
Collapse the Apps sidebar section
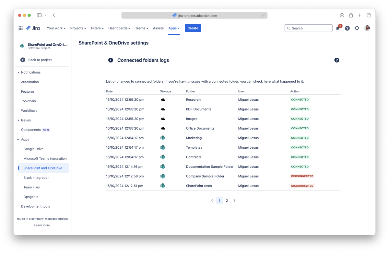tap(18, 140)
